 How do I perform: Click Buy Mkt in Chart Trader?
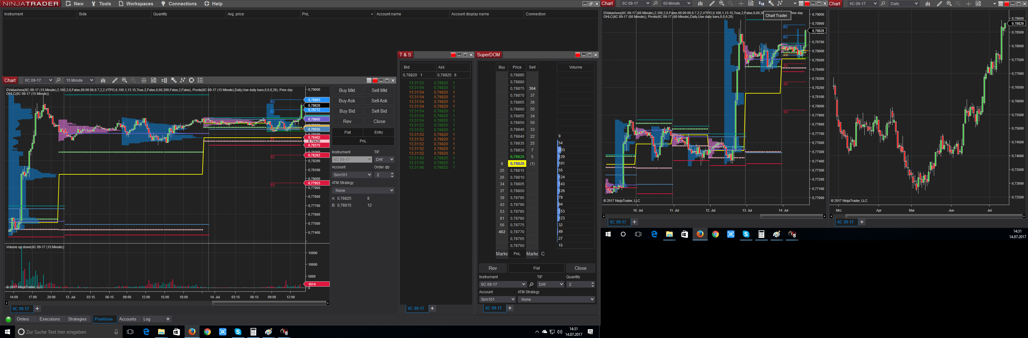pyautogui.click(x=347, y=90)
